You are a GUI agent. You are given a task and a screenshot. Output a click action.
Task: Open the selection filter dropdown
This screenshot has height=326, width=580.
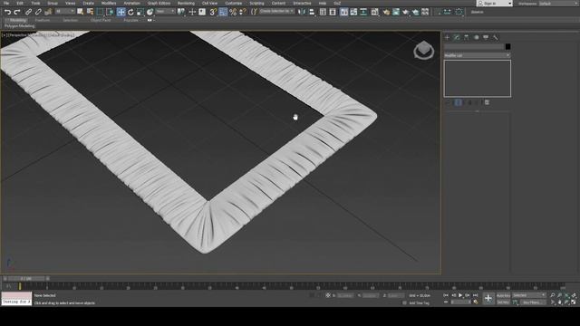(x=64, y=12)
